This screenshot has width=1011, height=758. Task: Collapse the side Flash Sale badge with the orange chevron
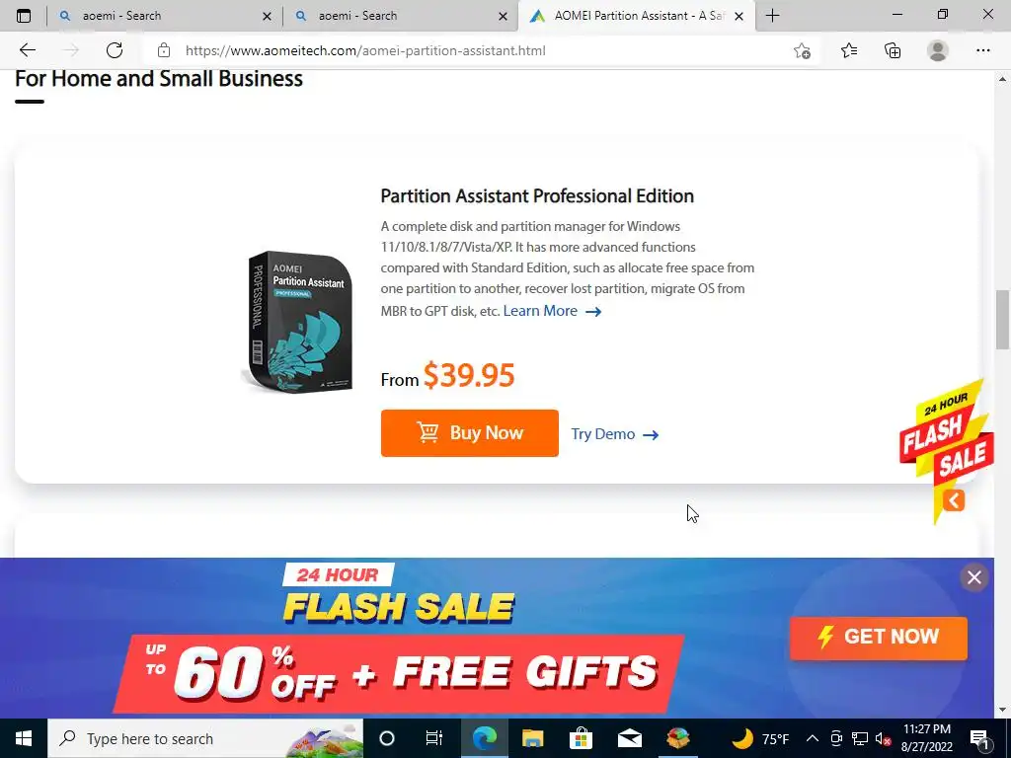(x=954, y=500)
